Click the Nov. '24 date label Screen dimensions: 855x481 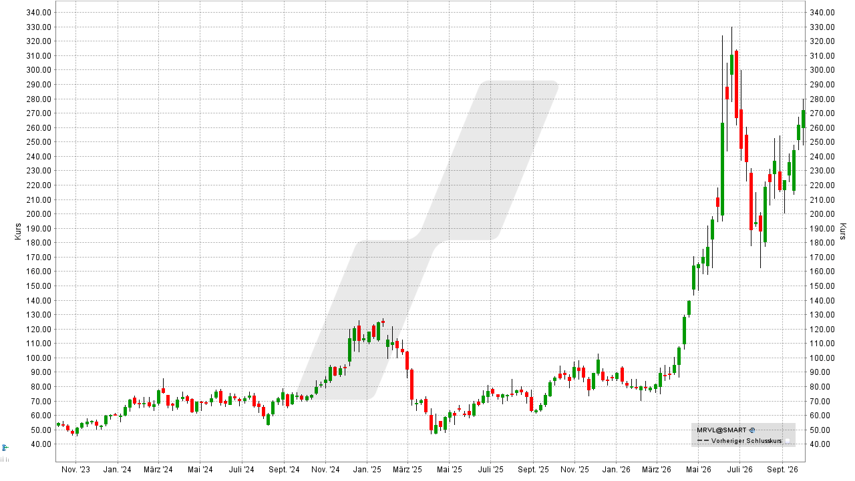[x=325, y=470]
